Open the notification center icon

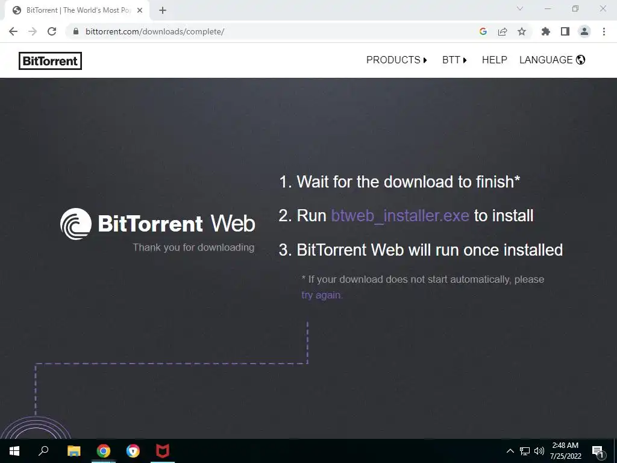pos(598,451)
